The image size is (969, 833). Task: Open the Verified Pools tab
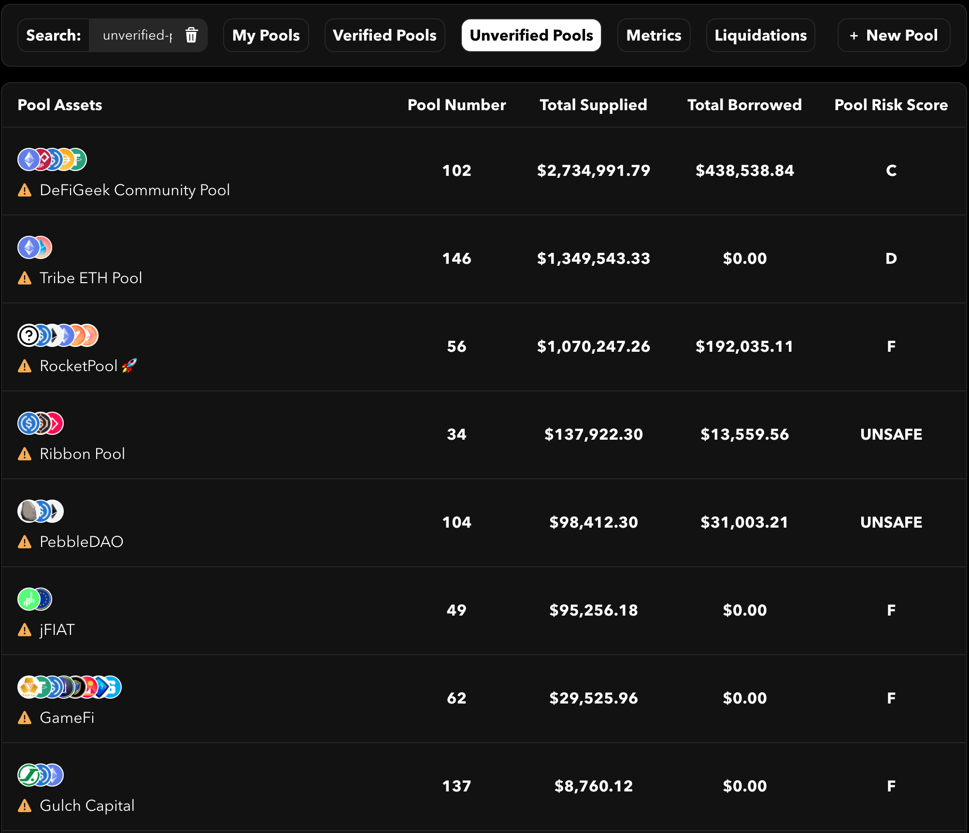pos(385,35)
